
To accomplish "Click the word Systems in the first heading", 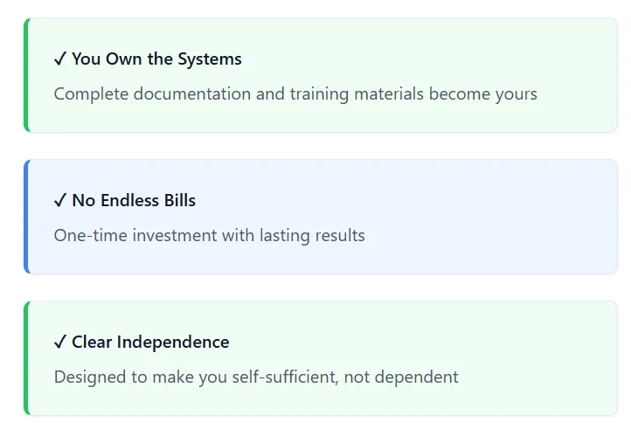I will (x=210, y=59).
